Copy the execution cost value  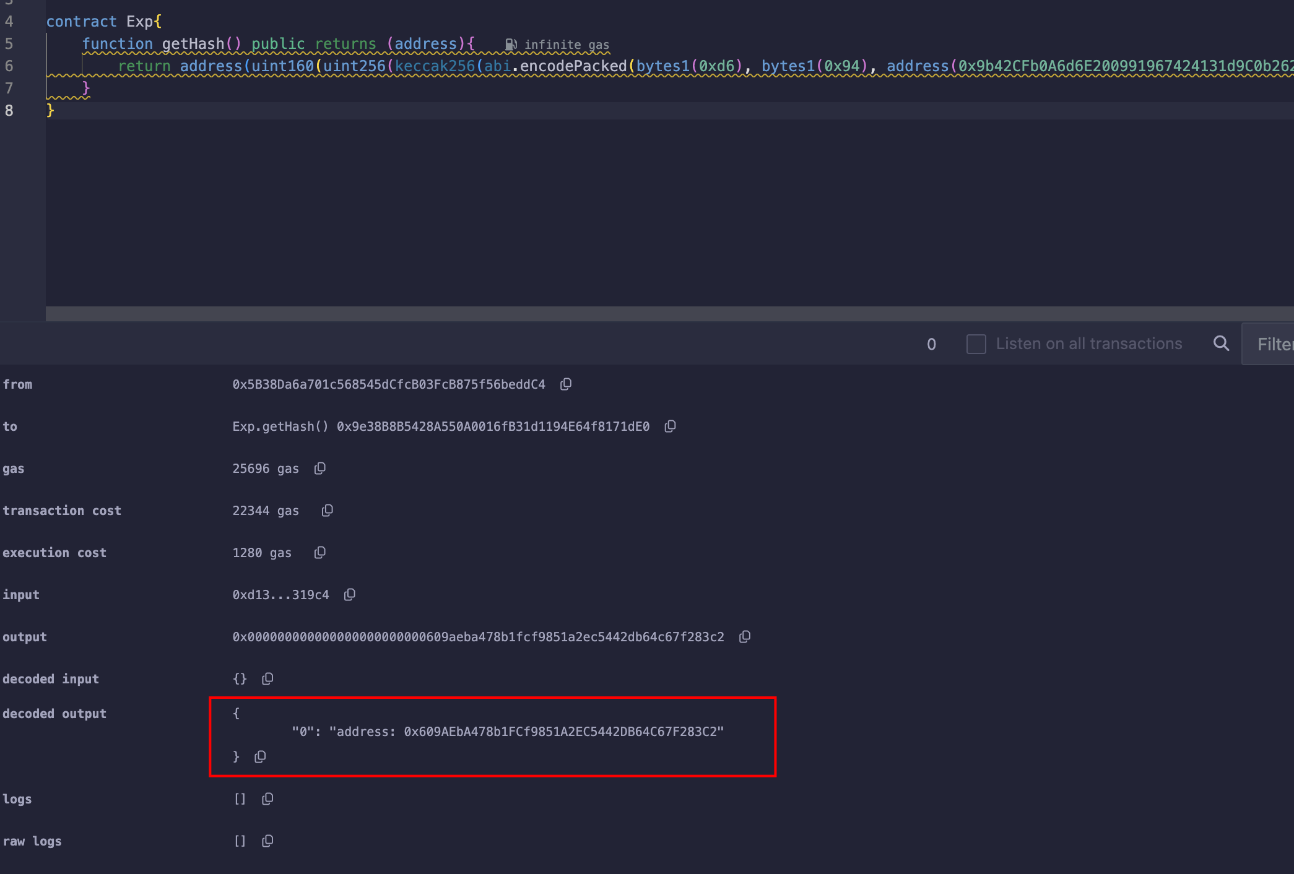pos(319,553)
